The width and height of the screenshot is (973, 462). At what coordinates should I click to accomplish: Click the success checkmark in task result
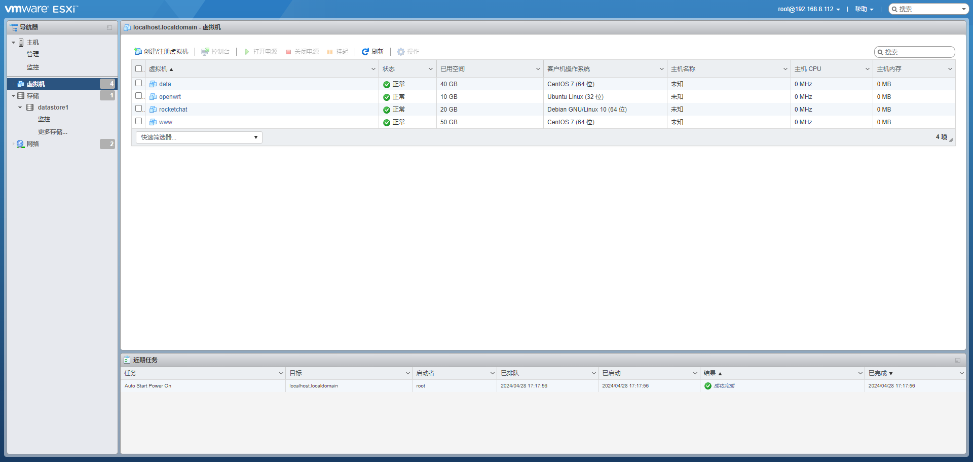coord(708,386)
